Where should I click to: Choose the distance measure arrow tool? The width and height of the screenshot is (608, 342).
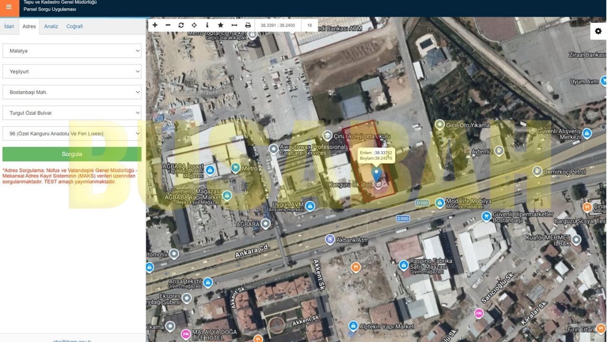click(234, 25)
